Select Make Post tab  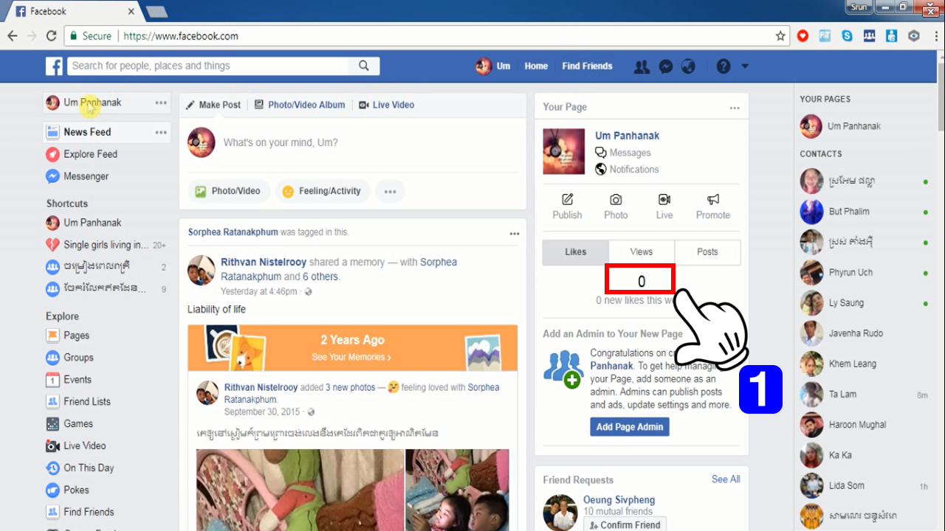click(x=213, y=105)
